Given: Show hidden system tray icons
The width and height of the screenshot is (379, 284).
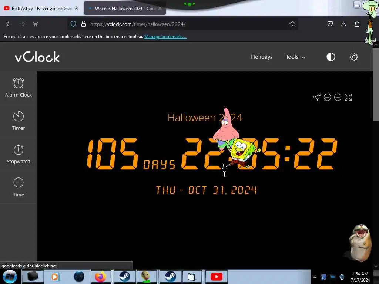Looking at the screenshot, I should pyautogui.click(x=315, y=277).
